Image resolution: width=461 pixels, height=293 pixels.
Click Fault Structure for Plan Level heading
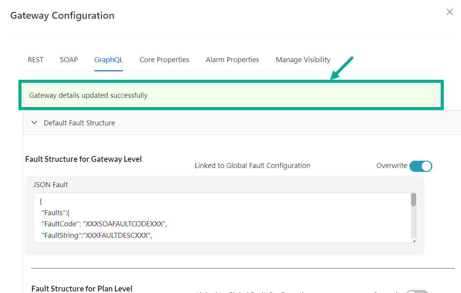pyautogui.click(x=82, y=288)
